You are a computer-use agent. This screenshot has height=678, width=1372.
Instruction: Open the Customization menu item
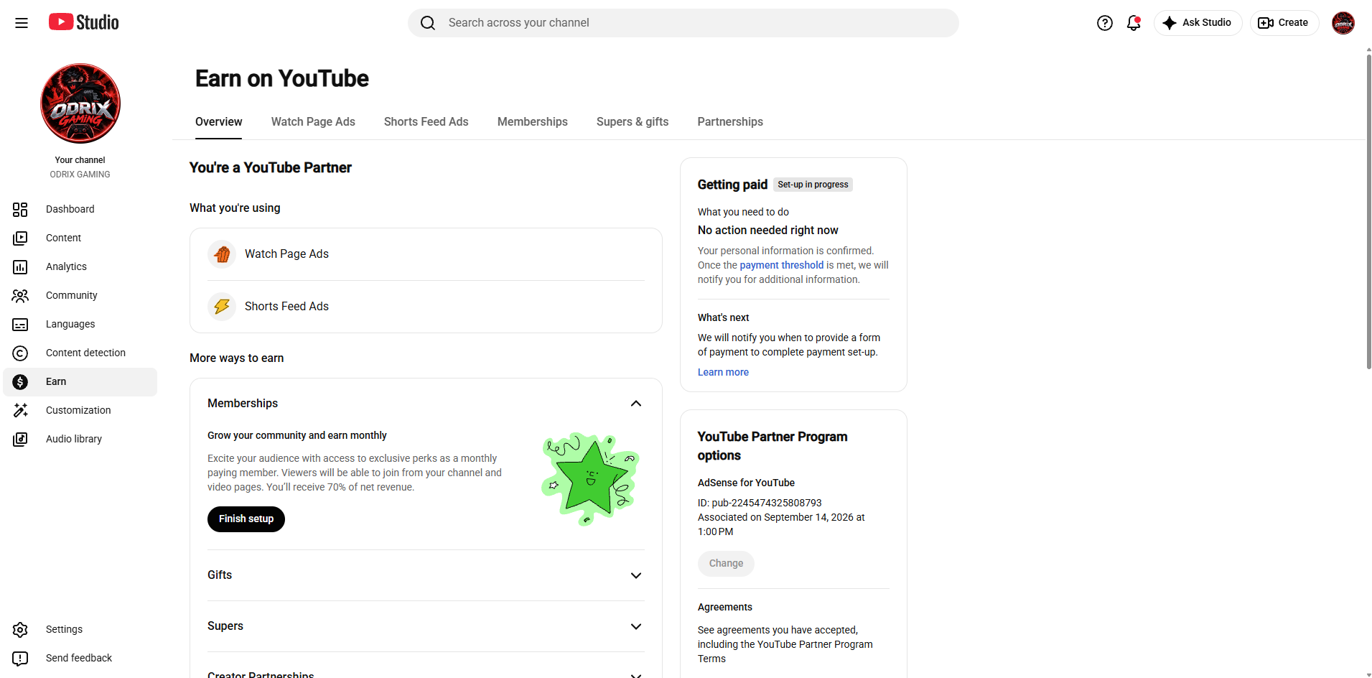point(80,410)
